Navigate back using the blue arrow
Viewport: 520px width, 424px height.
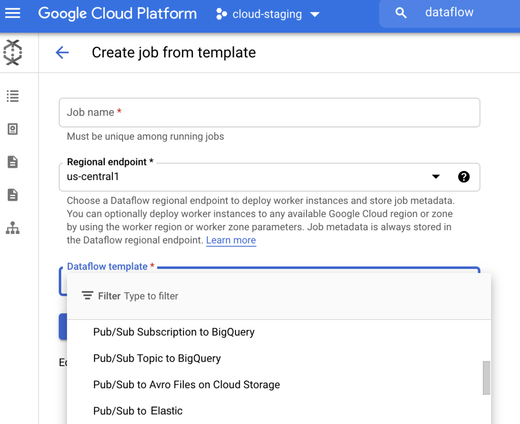(63, 52)
